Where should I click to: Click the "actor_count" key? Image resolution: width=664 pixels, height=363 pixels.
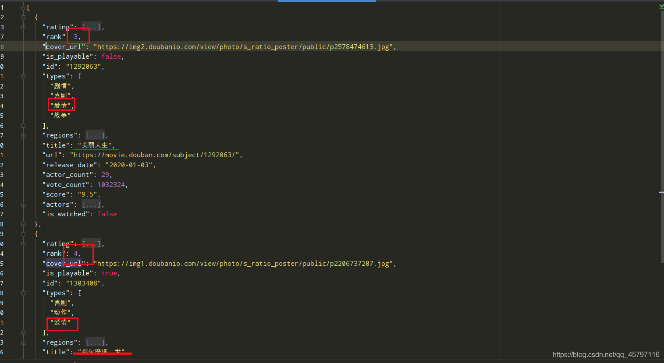pyautogui.click(x=67, y=175)
